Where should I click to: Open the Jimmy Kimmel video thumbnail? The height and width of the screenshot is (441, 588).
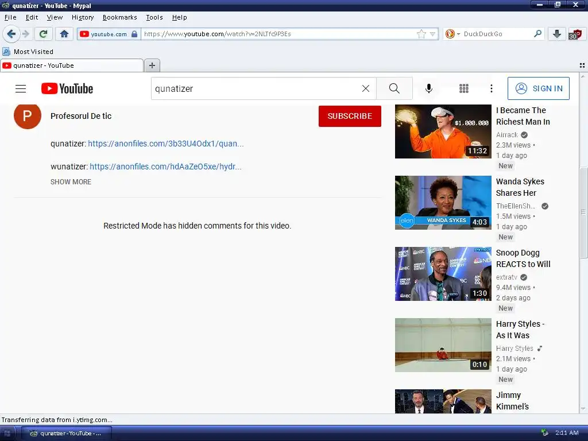click(x=443, y=401)
